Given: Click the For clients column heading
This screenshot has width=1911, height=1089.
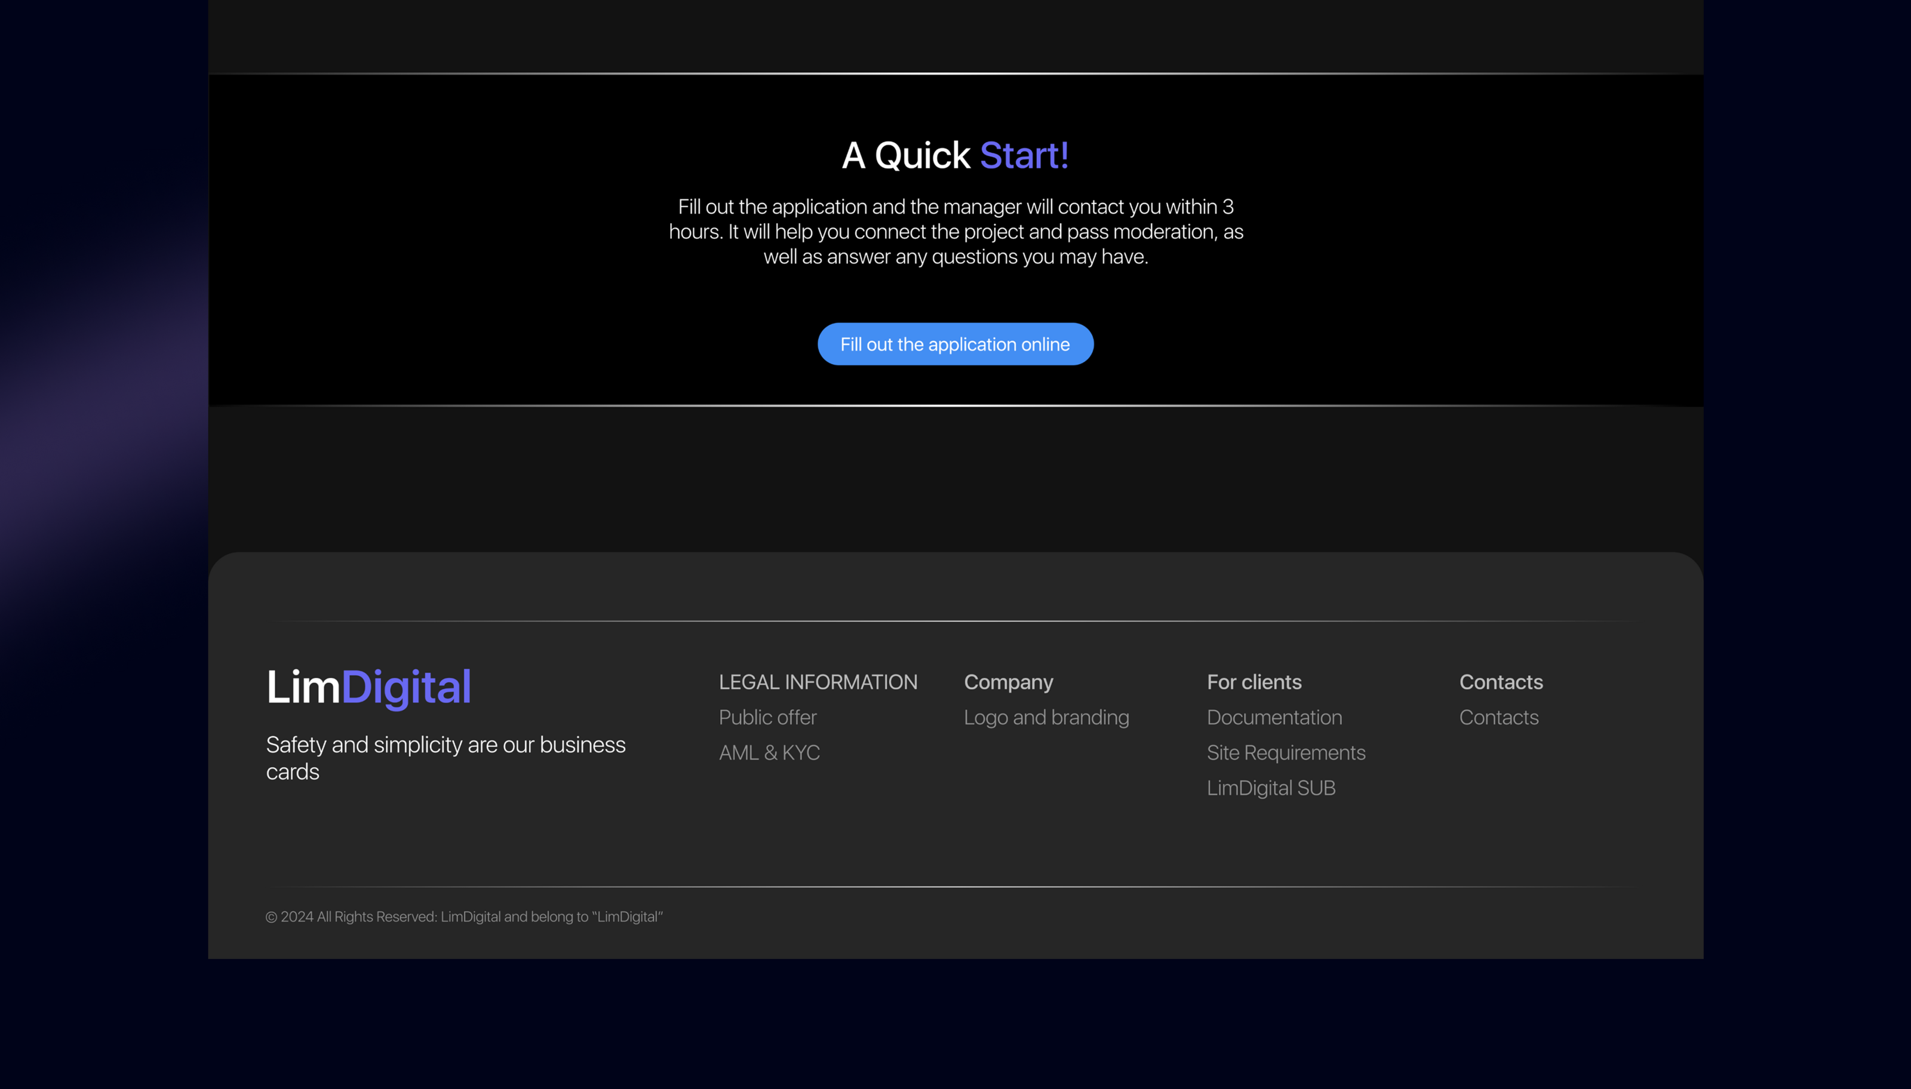Looking at the screenshot, I should tap(1253, 681).
